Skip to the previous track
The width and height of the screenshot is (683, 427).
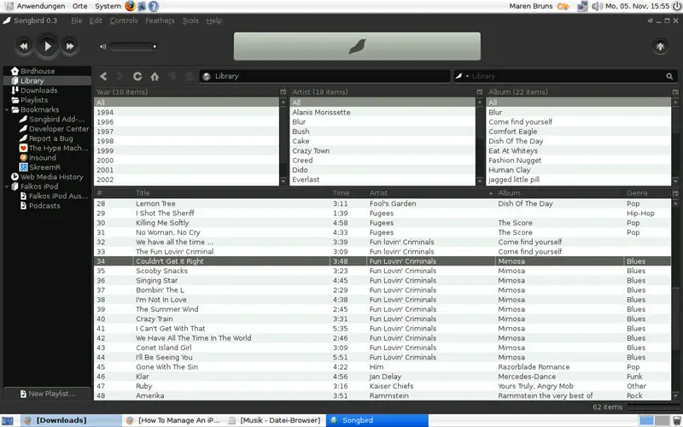pyautogui.click(x=24, y=46)
